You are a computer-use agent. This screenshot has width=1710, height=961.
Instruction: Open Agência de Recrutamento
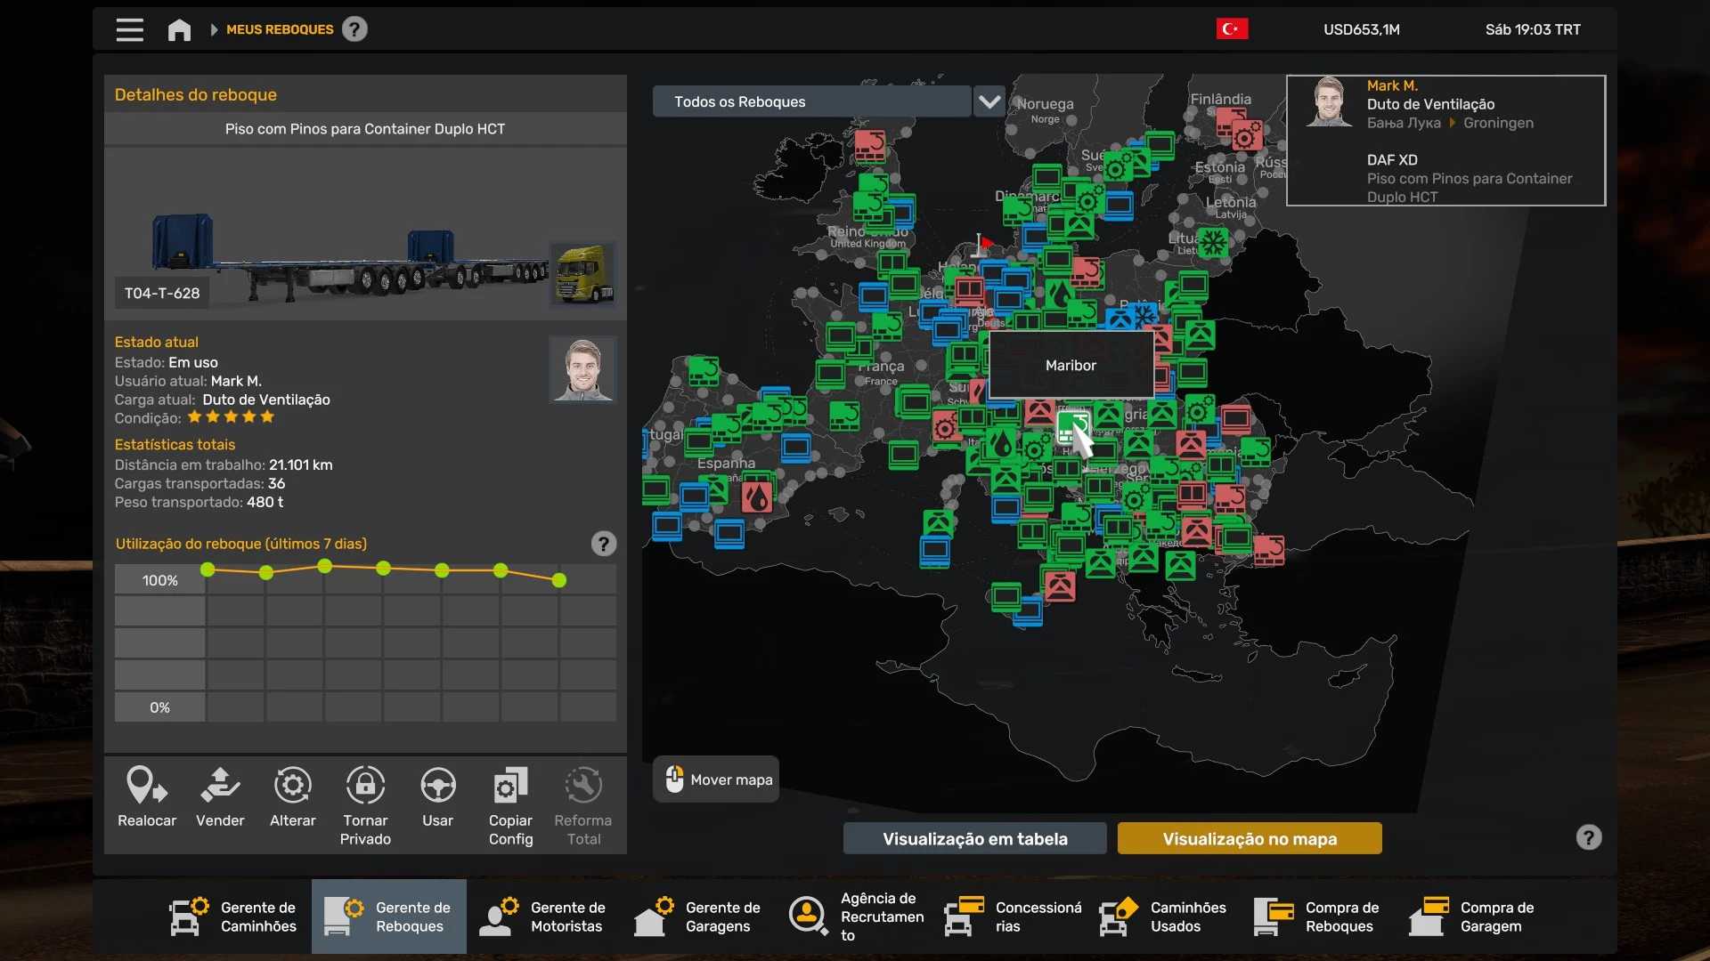(x=857, y=917)
